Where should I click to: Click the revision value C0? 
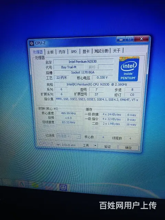(132, 95)
